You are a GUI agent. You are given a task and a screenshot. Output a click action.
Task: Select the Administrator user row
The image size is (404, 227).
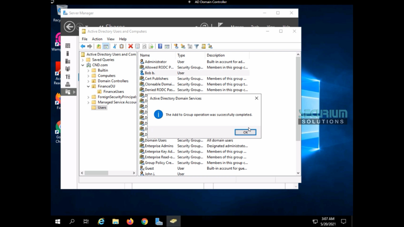coord(194,62)
